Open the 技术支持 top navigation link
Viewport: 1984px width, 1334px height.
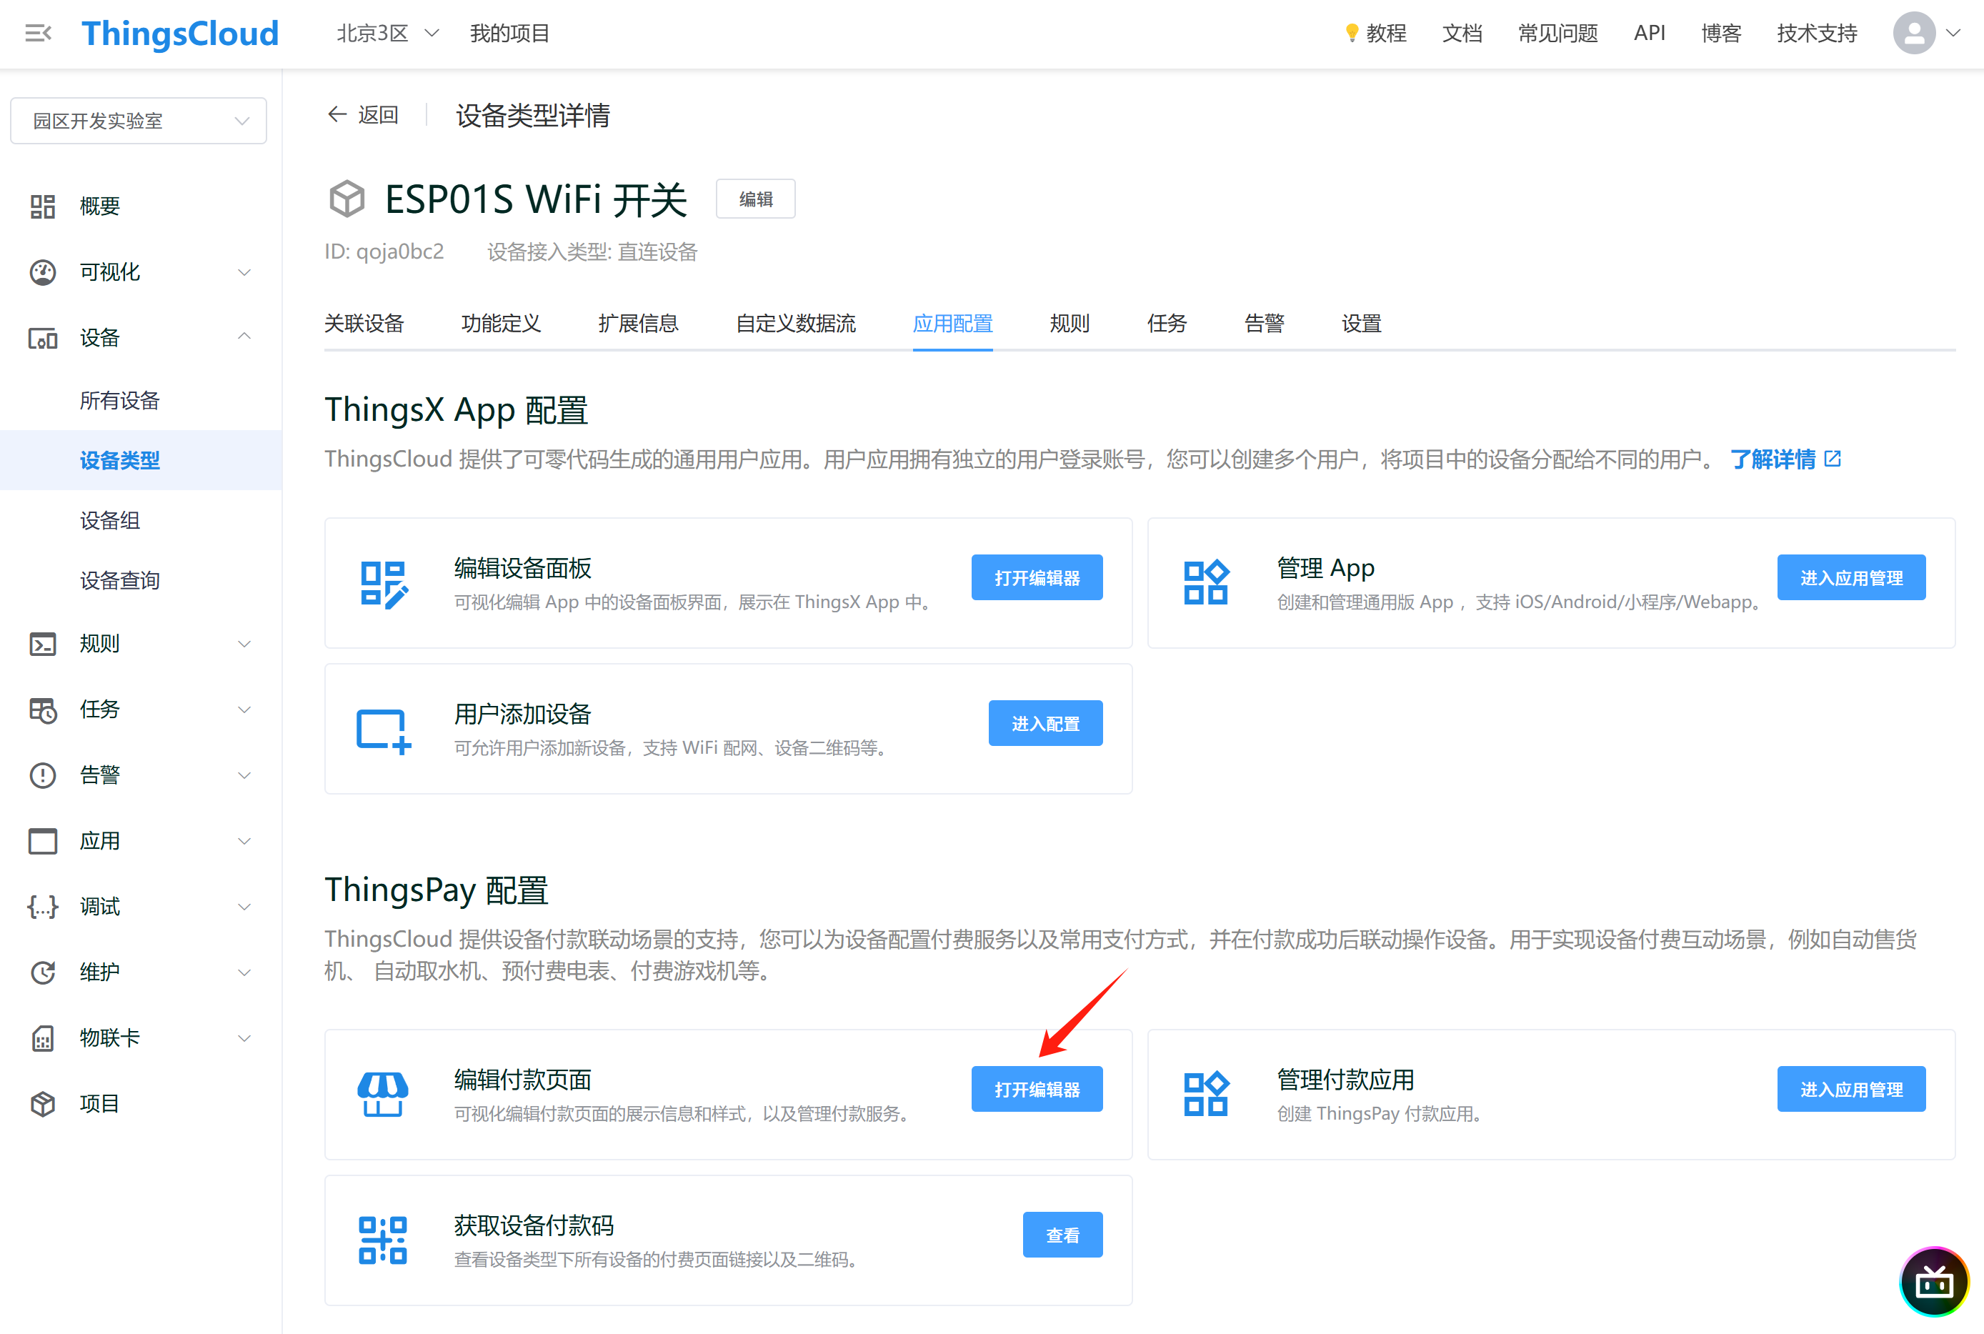pyautogui.click(x=1817, y=33)
